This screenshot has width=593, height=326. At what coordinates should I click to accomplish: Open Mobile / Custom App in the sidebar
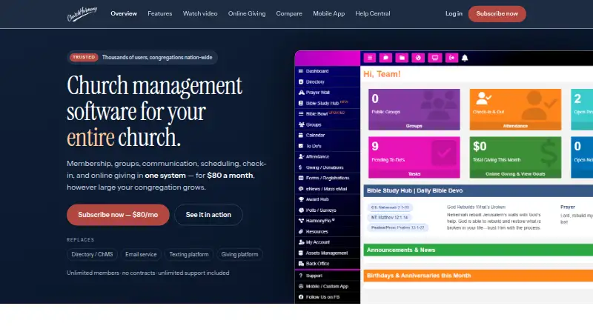tap(328, 286)
